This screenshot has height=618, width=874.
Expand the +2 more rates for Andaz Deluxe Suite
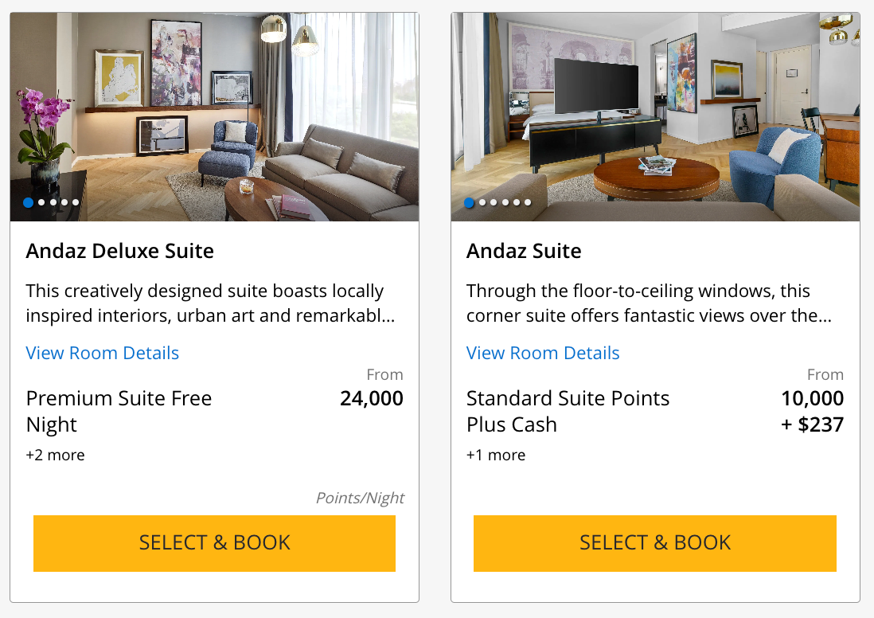55,455
